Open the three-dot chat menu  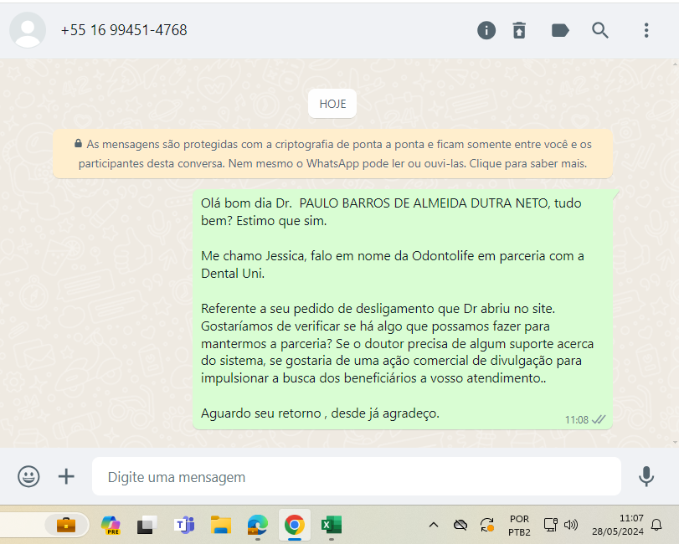click(x=646, y=31)
